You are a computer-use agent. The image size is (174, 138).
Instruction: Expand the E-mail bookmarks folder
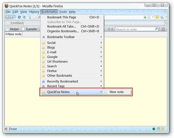72,52
